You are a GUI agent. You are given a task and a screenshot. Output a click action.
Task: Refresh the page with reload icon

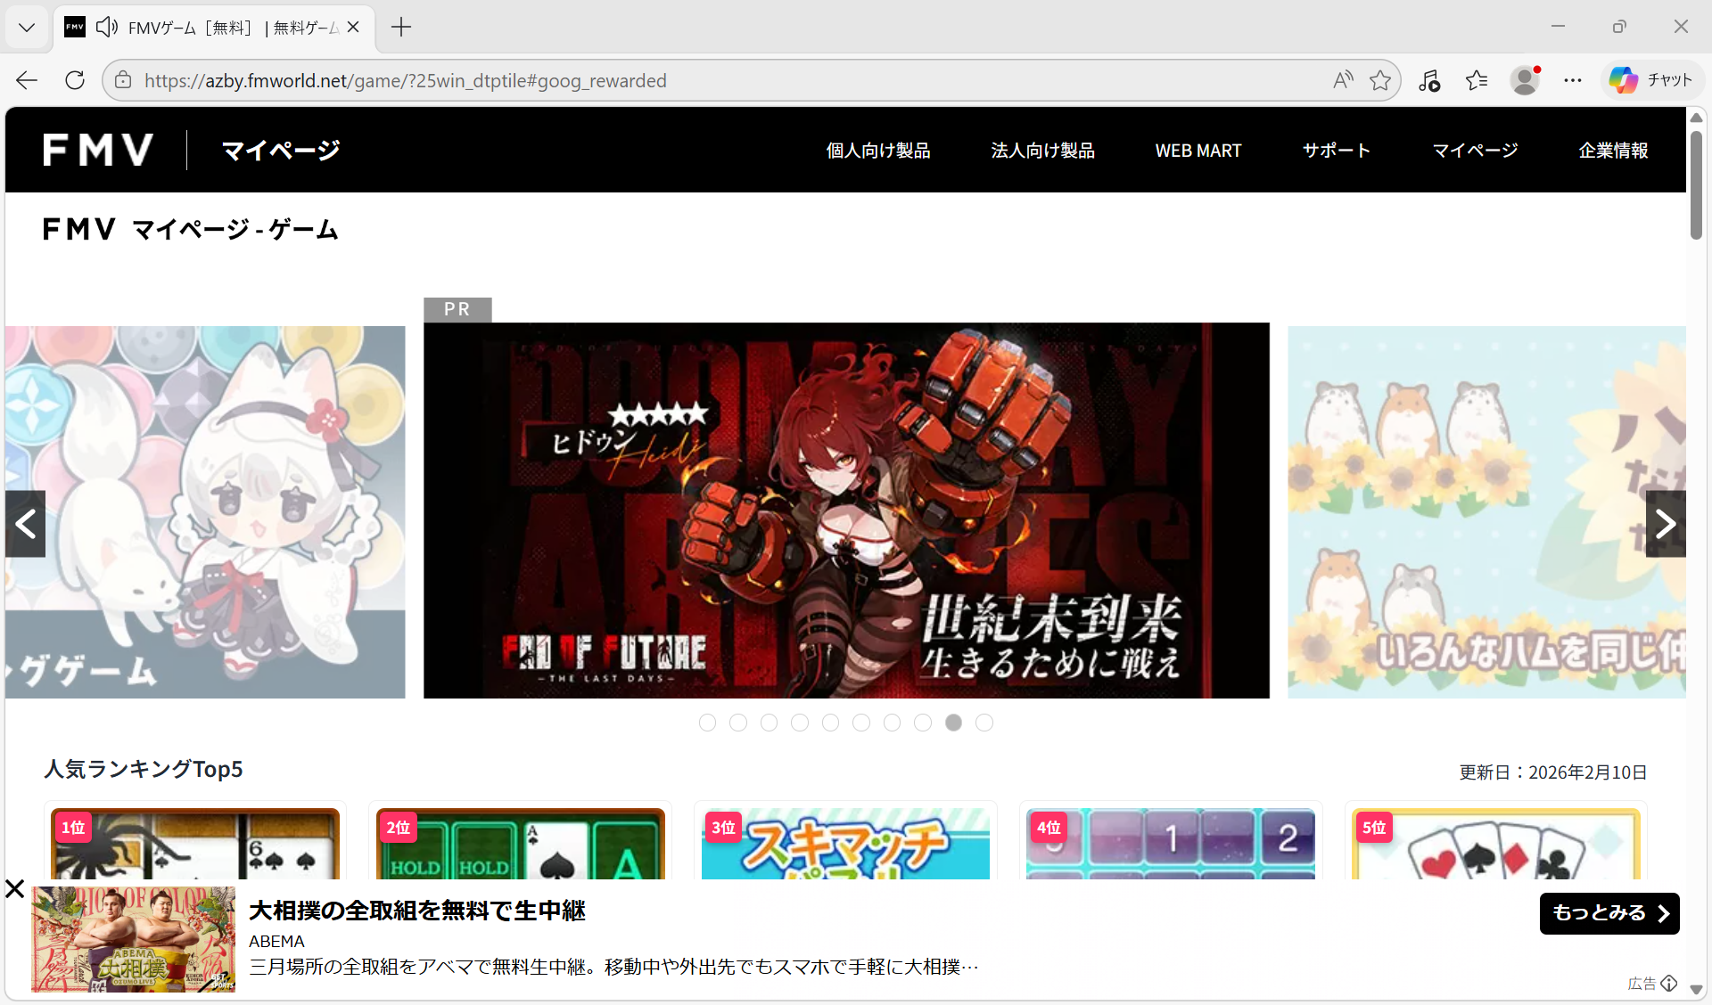tap(75, 80)
